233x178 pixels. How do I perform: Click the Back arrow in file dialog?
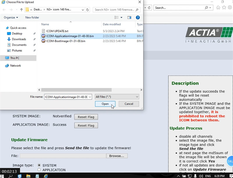[x=4, y=10]
